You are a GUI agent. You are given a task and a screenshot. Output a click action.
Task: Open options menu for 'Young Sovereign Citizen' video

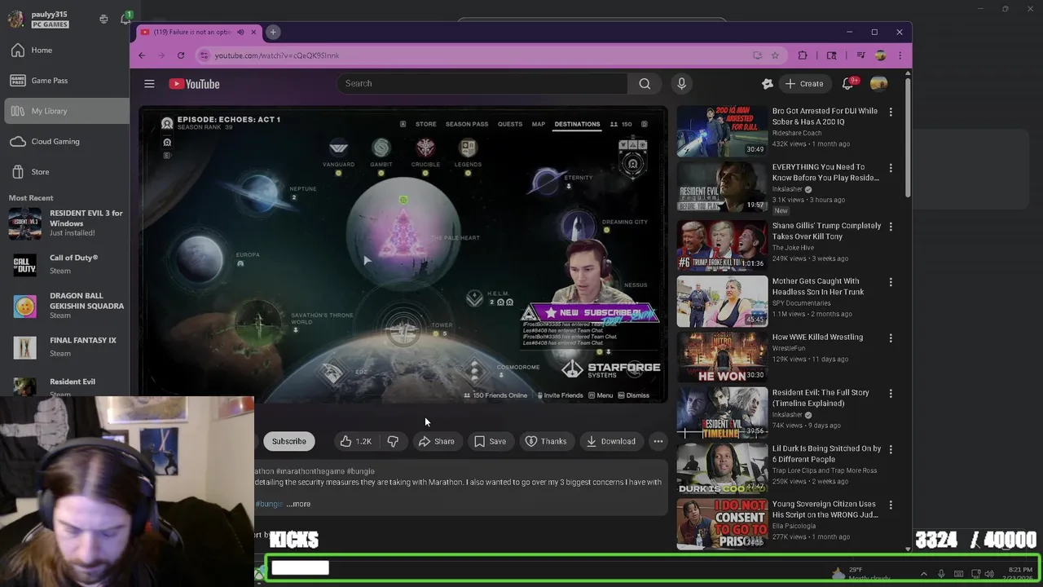[x=891, y=505]
